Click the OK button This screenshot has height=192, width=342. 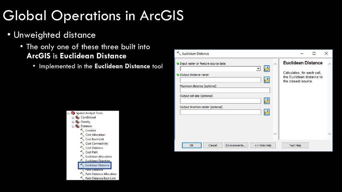pos(191,145)
